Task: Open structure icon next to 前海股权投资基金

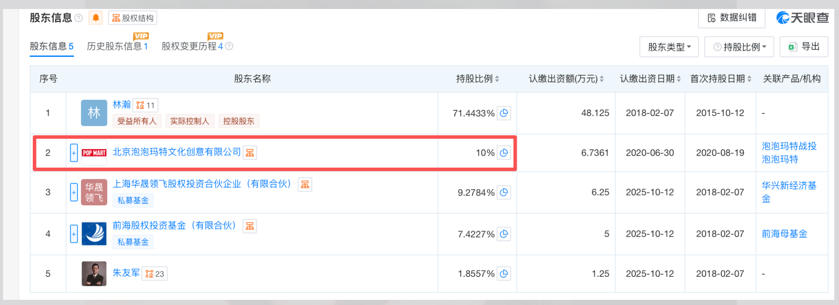Action: point(250,226)
